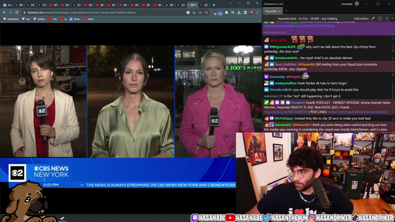Click Chatterino account name hasanabi
395x222 pixels.
click(x=347, y=4)
